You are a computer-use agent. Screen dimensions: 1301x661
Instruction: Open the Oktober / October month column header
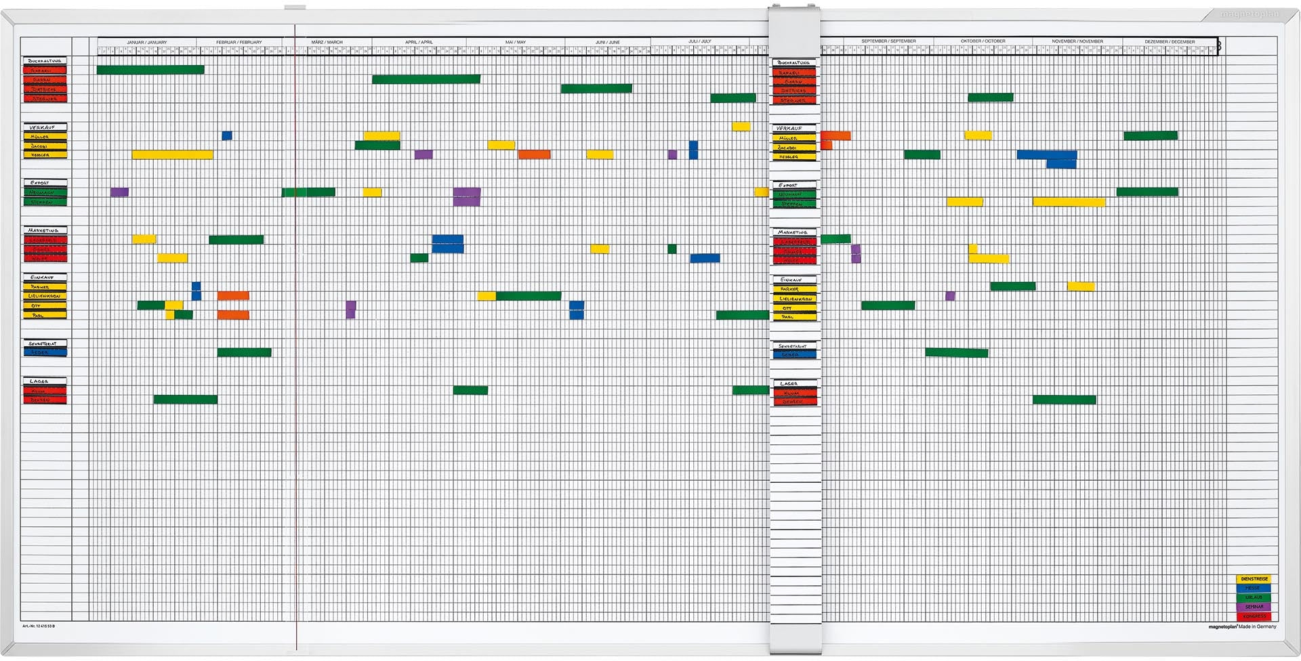pos(983,41)
